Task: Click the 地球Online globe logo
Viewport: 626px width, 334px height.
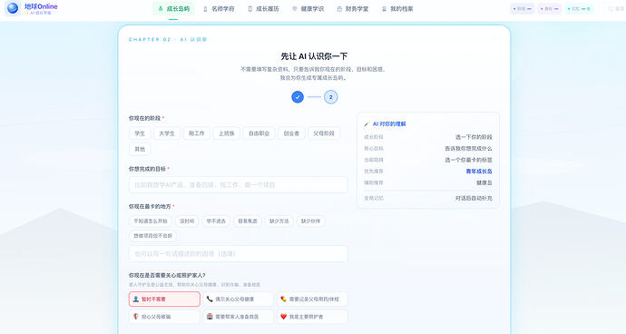Action: point(13,7)
